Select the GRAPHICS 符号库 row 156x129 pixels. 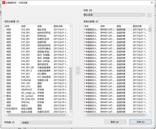37,90
